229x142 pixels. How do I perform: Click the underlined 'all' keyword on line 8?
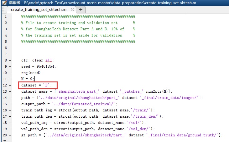click(x=49, y=60)
